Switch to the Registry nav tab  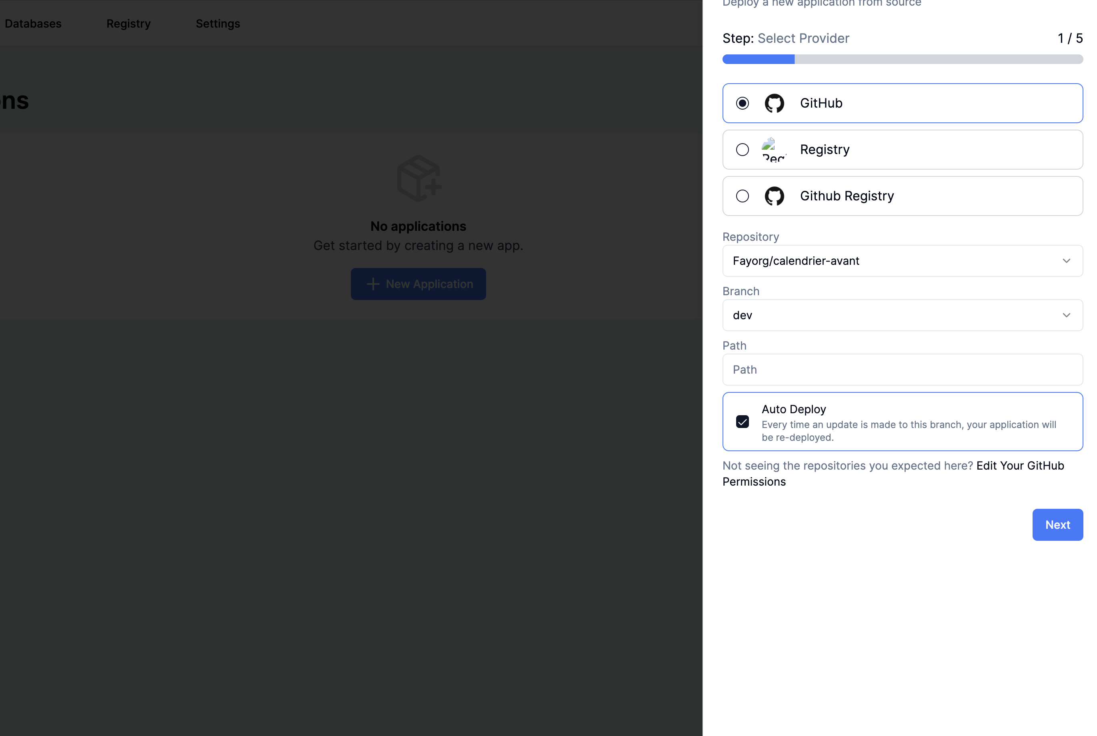coord(128,24)
